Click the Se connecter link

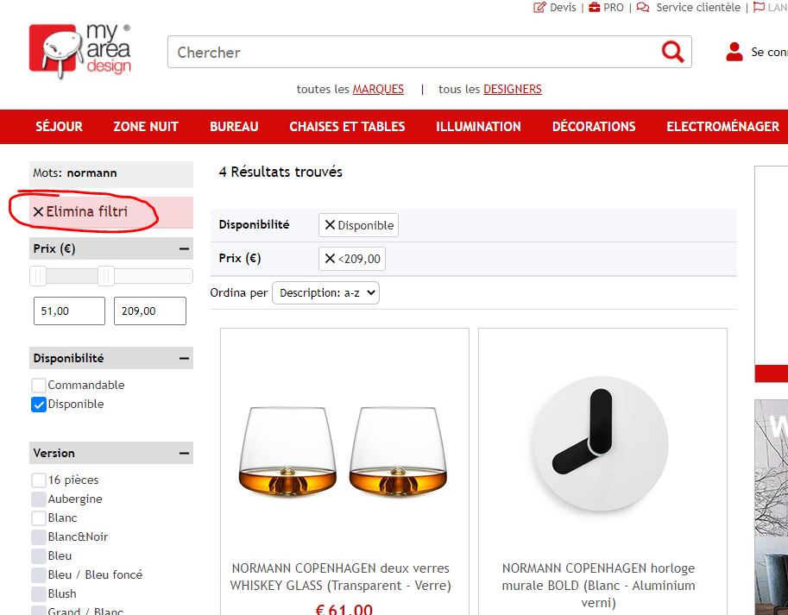point(769,53)
